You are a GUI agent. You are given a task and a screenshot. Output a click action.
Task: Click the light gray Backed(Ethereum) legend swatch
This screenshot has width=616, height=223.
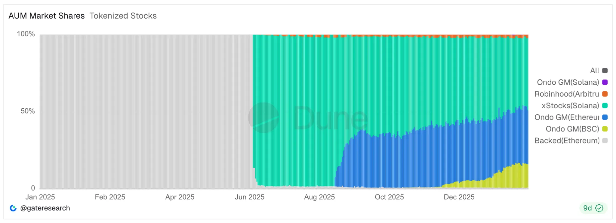coord(605,141)
